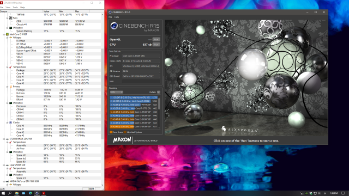This screenshot has height=196, width=349.
Task: Open taskbar Search magnifier
Action: pyautogui.click(x=10, y=193)
